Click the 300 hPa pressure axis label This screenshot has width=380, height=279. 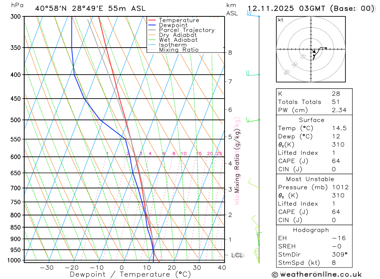[x=16, y=16]
